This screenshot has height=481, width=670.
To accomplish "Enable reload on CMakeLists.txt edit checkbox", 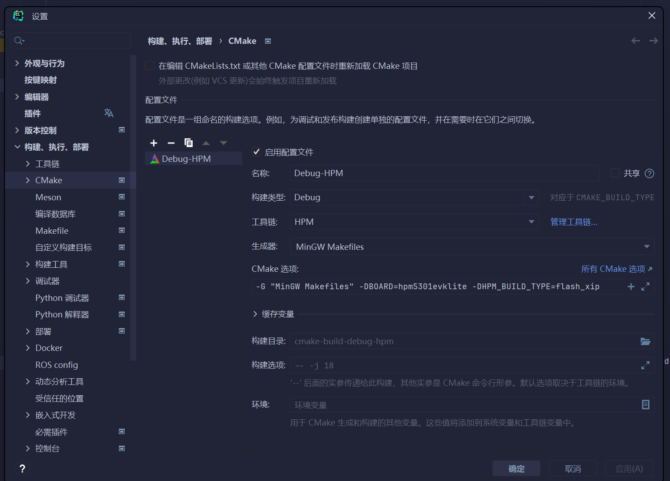I will [150, 66].
